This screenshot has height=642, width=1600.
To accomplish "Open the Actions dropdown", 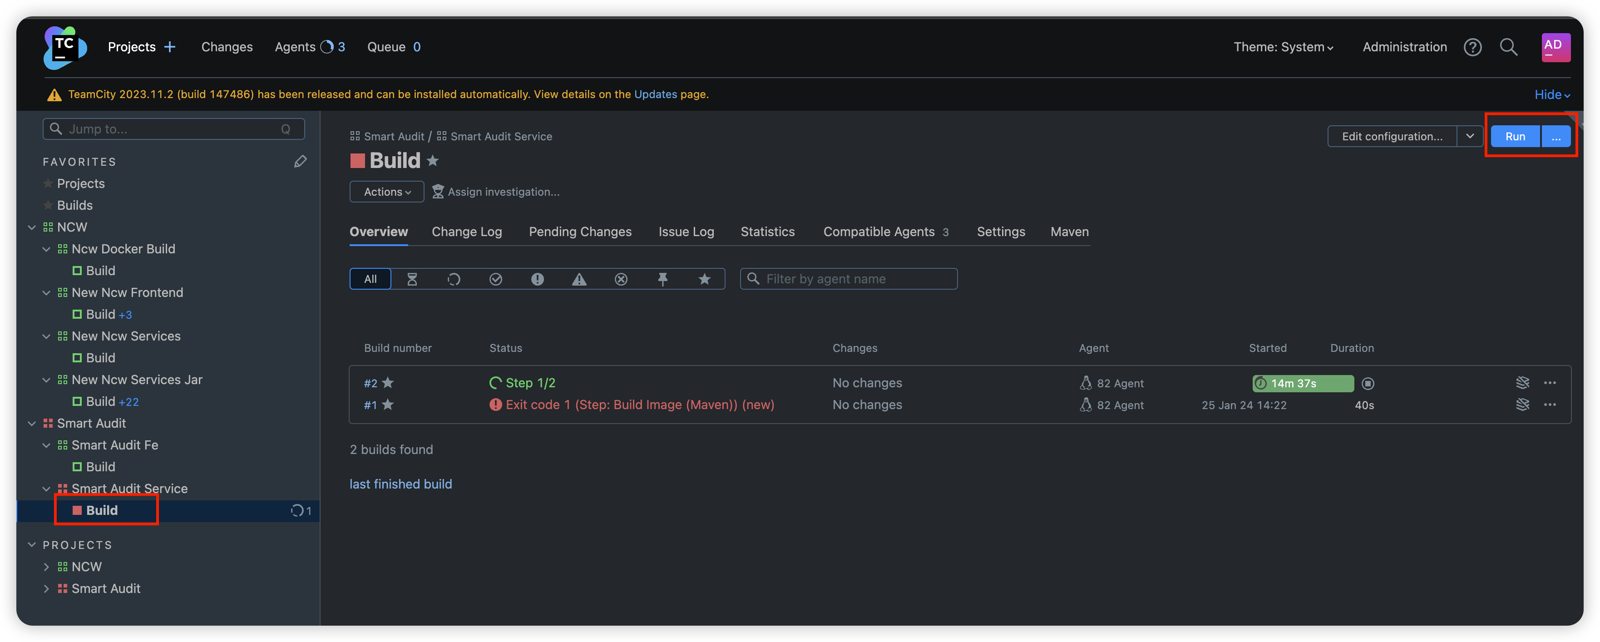I will [386, 192].
